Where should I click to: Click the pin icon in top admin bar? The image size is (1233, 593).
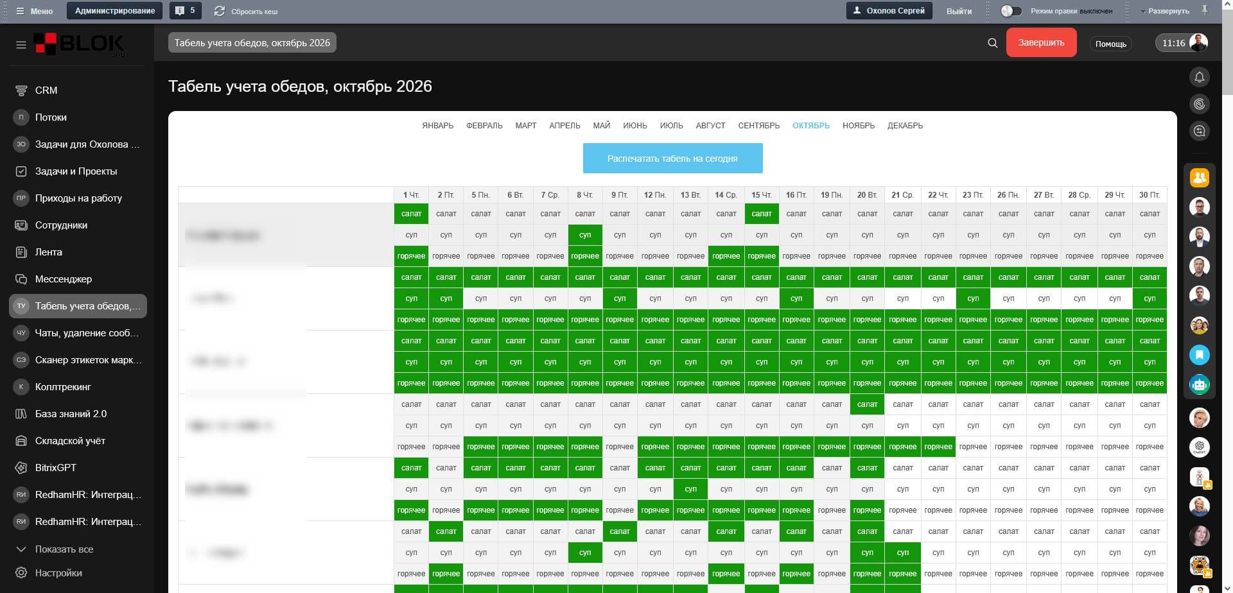1205,10
